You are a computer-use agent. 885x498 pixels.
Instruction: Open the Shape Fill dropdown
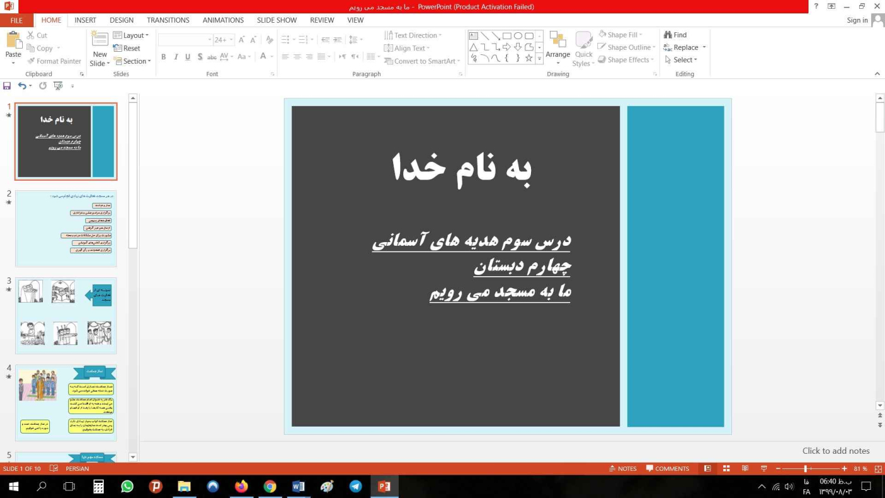[621, 35]
